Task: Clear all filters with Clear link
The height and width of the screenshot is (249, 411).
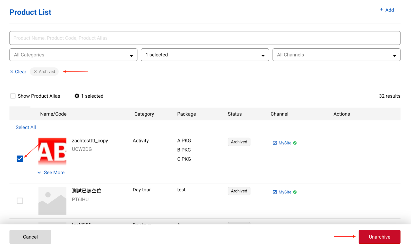Action: click(18, 72)
